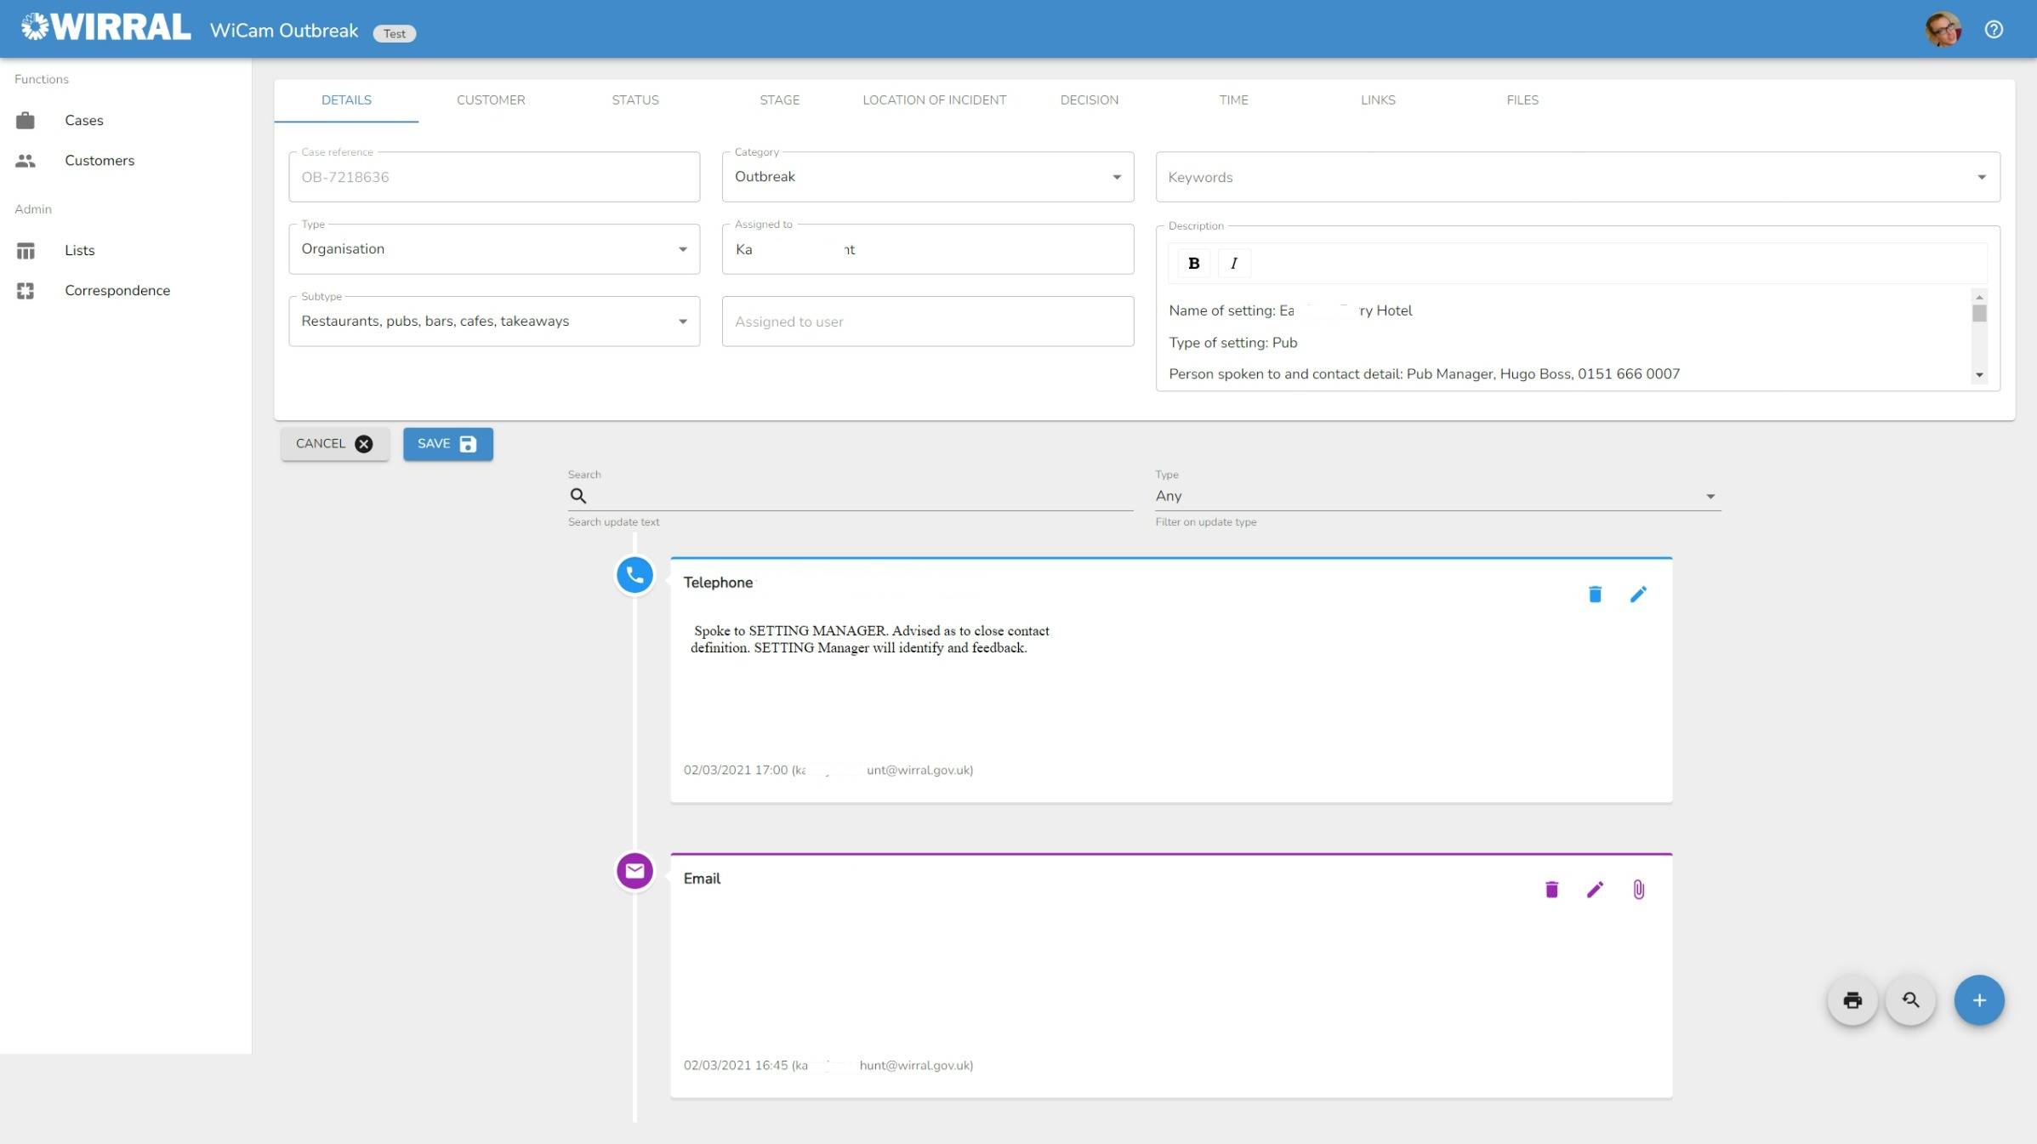The height and width of the screenshot is (1144, 2037).
Task: Switch to the Customer tab
Action: (491, 100)
